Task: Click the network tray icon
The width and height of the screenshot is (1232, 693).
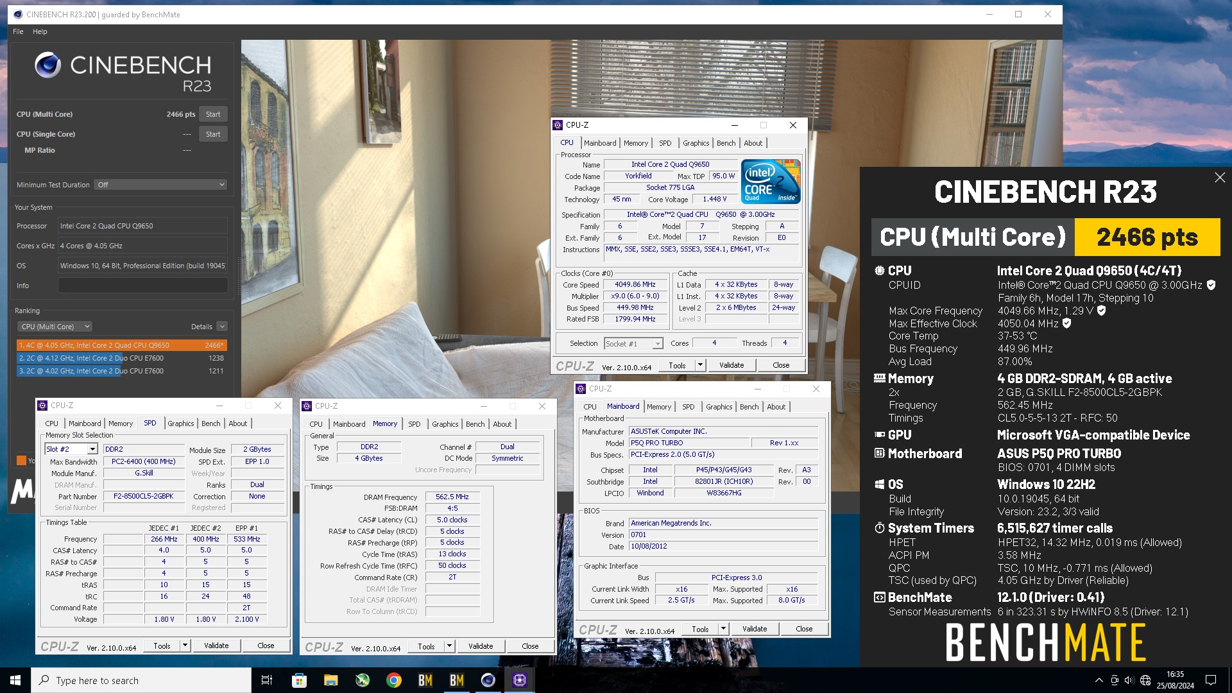Action: click(x=1115, y=680)
